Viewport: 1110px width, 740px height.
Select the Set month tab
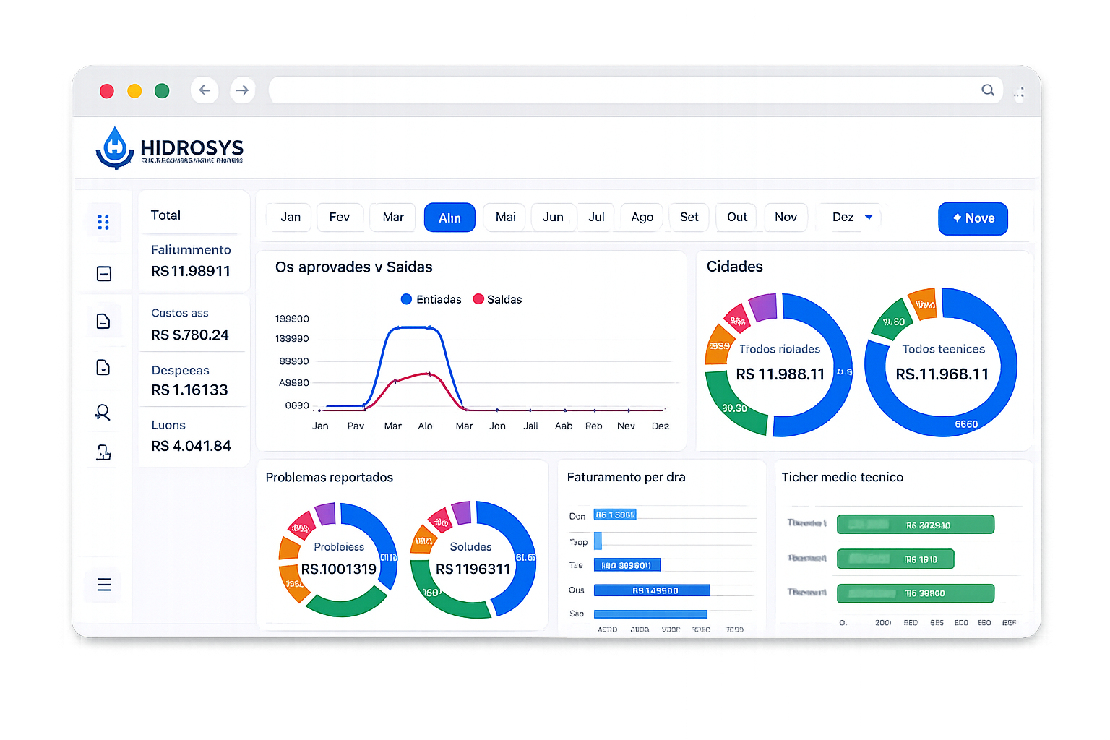tap(689, 218)
